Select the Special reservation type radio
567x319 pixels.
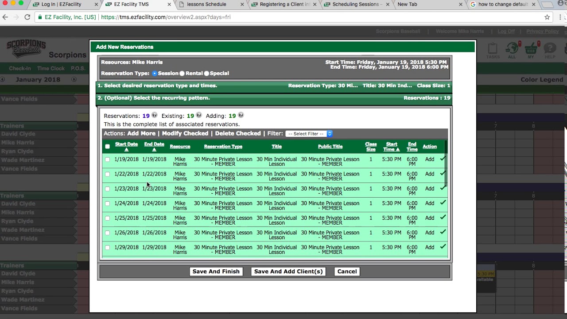click(x=206, y=74)
